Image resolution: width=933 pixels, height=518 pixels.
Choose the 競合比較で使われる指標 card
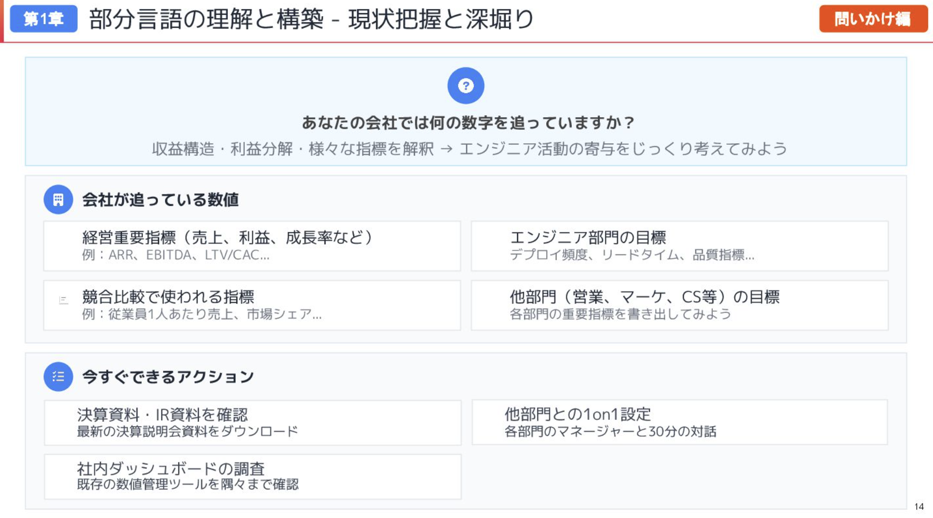coord(252,305)
